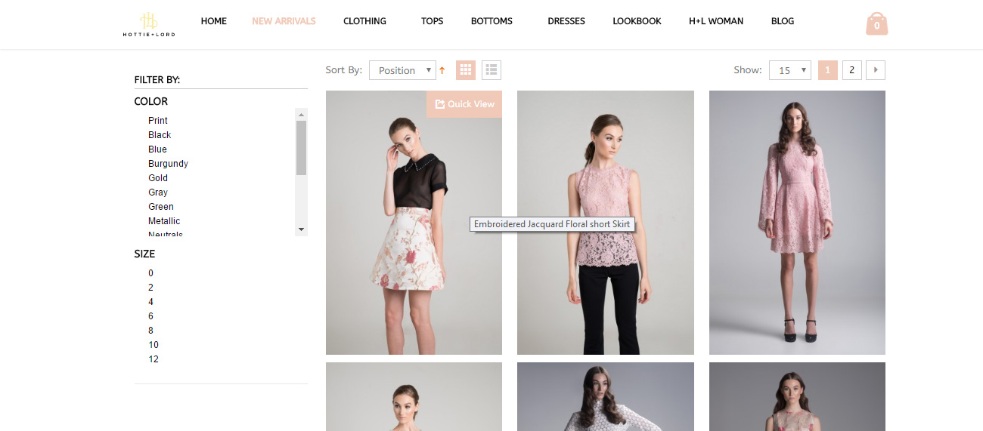Filter by size 10

(x=153, y=345)
